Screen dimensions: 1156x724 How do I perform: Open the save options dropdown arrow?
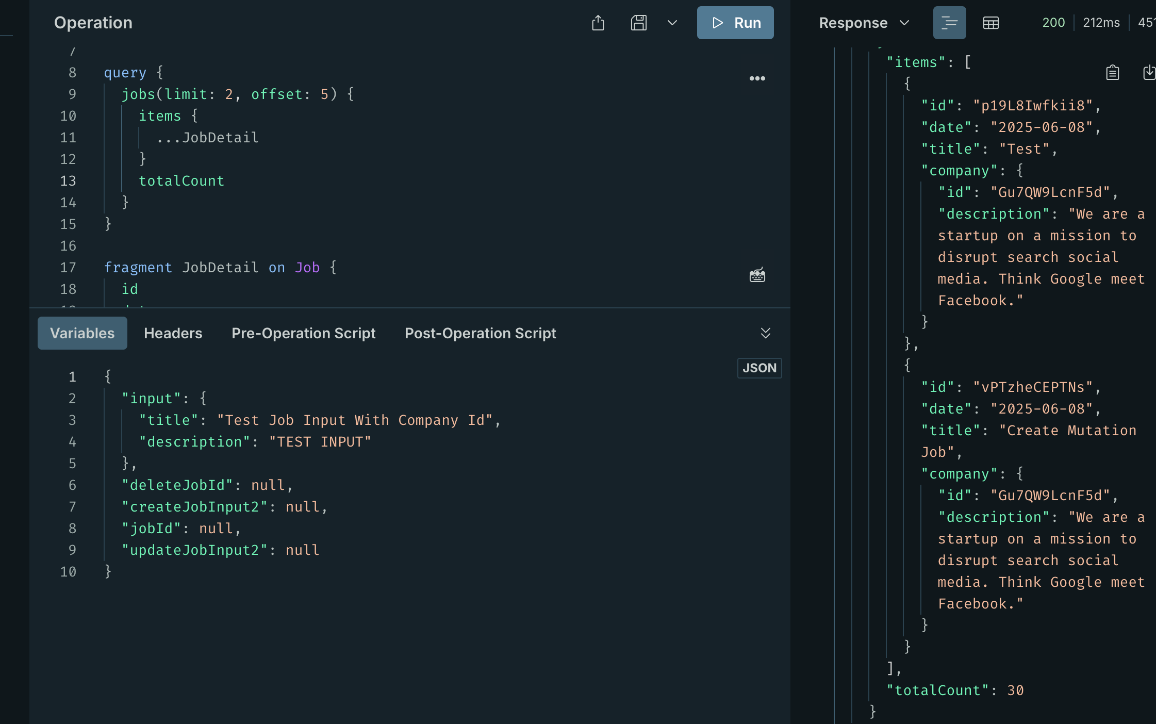(x=672, y=23)
